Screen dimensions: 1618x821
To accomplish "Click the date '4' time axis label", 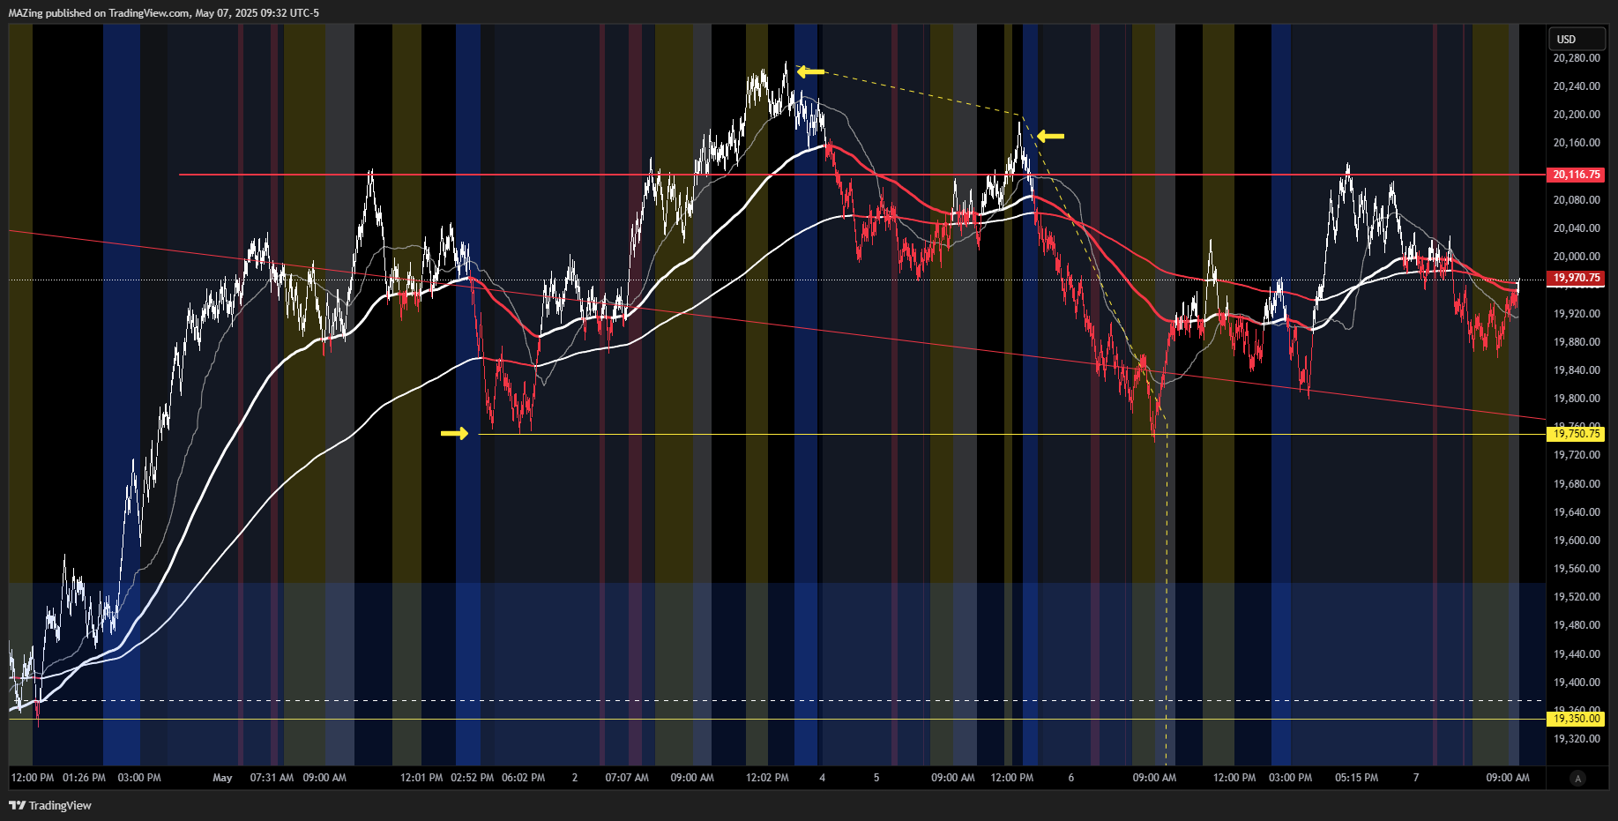I will [x=823, y=778].
